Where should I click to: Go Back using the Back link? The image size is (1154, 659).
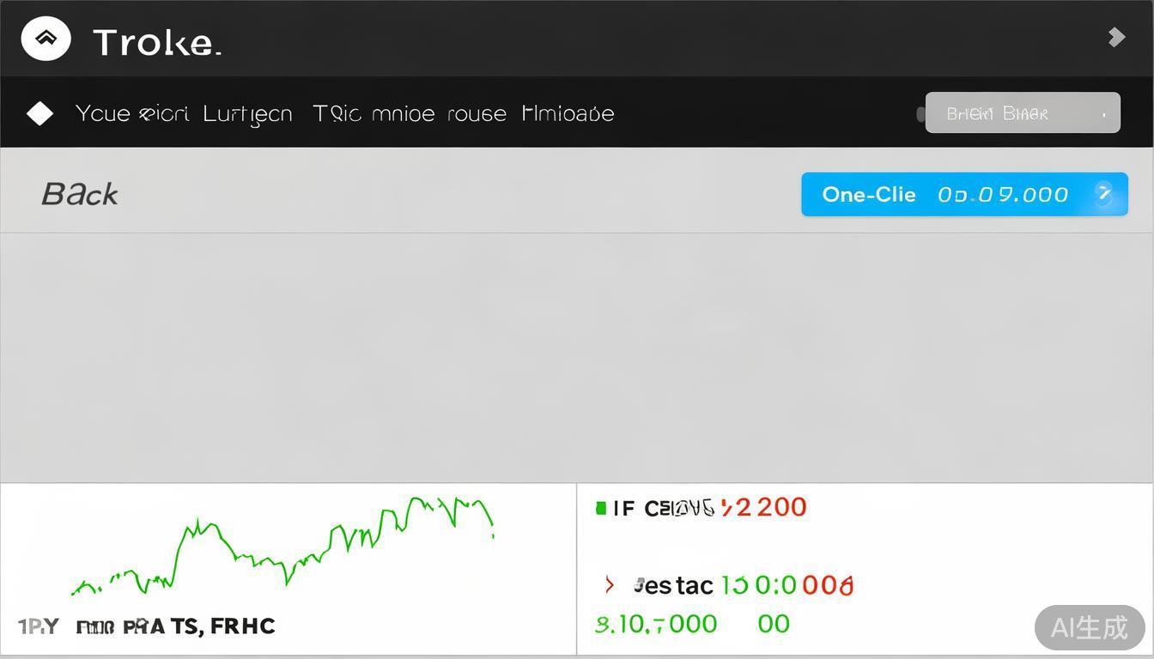pyautogui.click(x=80, y=194)
